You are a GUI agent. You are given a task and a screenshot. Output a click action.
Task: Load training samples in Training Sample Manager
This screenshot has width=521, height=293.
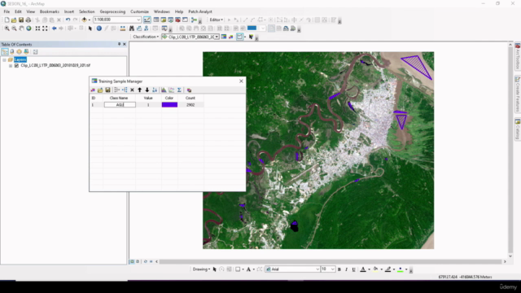tap(100, 90)
